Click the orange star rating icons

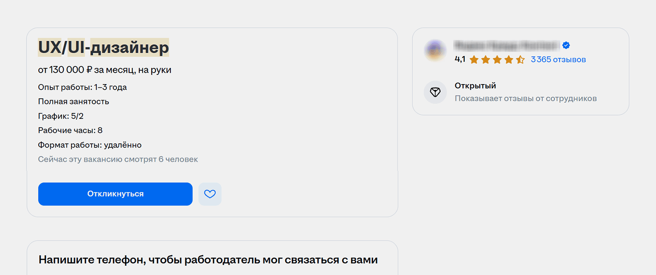point(497,60)
